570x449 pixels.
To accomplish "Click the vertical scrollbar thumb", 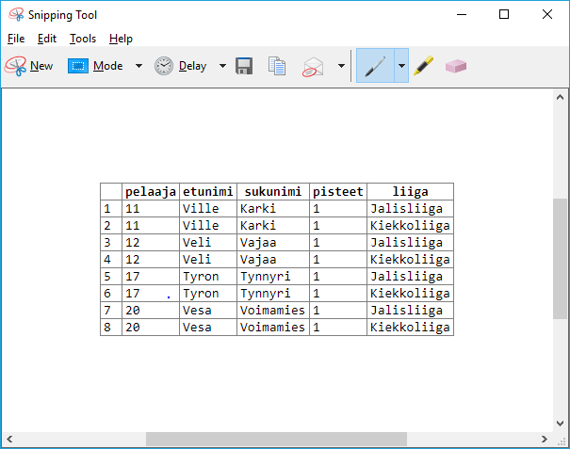I will point(561,257).
